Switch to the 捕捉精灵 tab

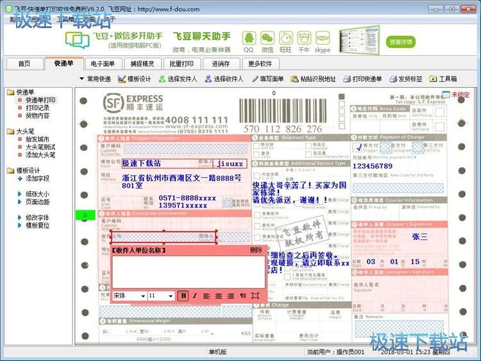click(x=142, y=64)
